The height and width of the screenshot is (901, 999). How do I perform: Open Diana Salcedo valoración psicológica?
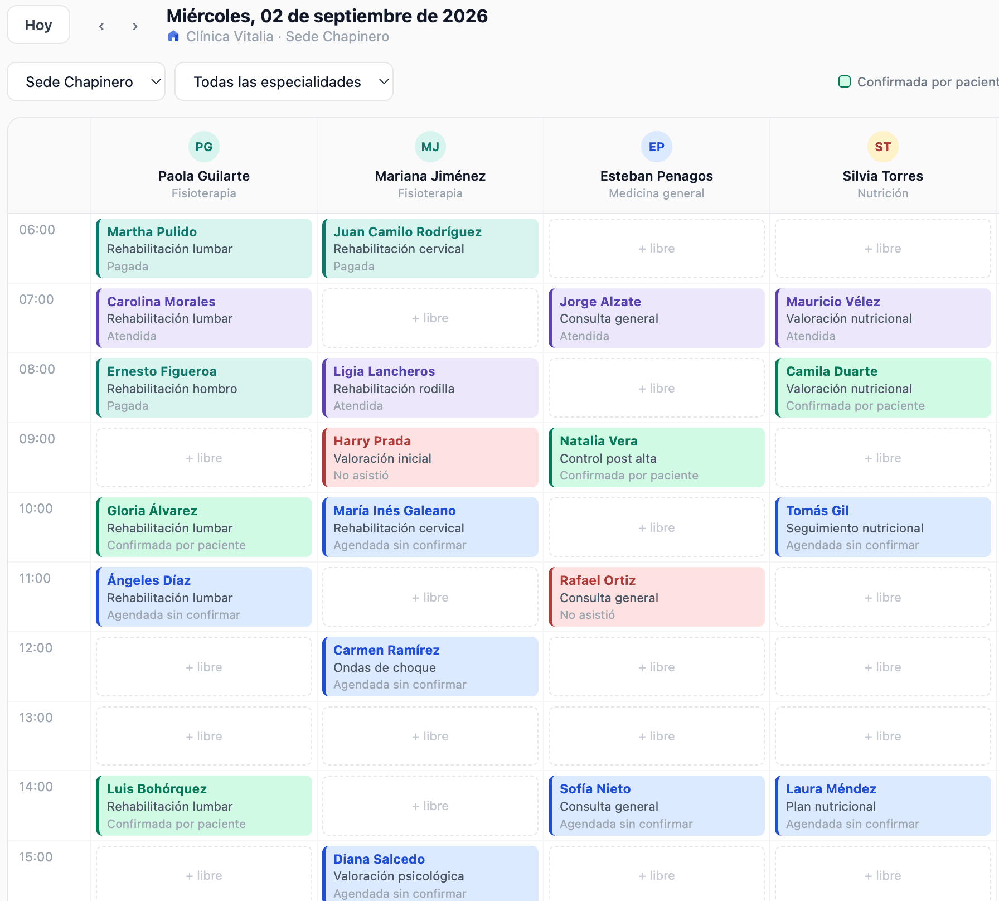point(430,874)
